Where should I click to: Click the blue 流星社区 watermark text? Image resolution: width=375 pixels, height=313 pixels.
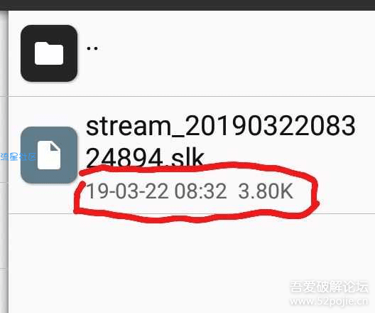pos(18,157)
